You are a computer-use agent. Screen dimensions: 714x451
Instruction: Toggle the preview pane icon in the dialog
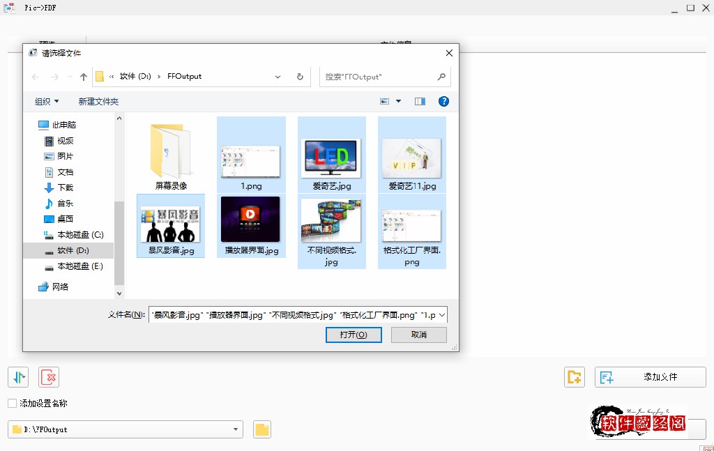419,101
